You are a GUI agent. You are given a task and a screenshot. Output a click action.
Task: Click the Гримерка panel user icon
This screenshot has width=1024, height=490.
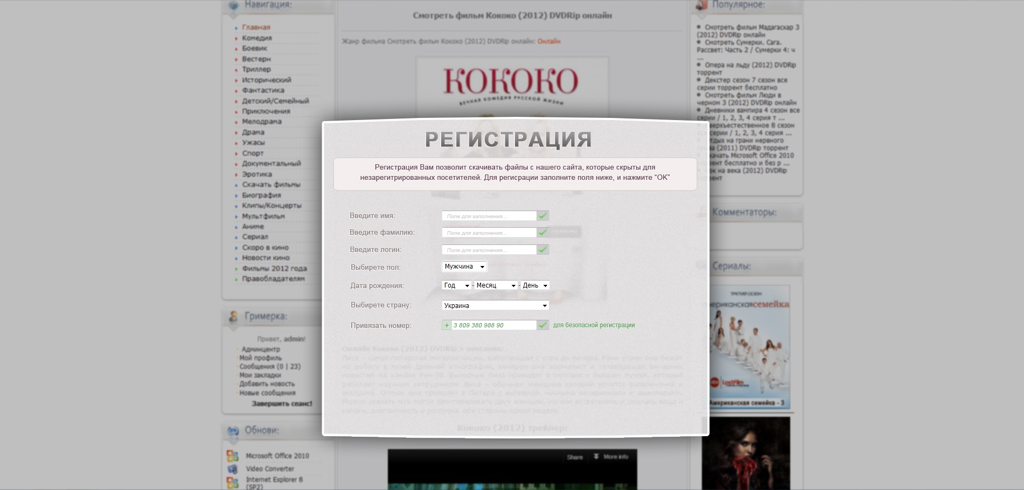(233, 317)
